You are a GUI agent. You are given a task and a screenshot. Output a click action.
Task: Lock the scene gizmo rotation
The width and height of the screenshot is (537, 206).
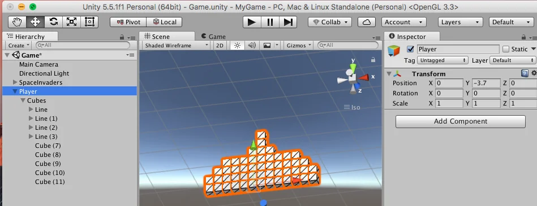373,59
